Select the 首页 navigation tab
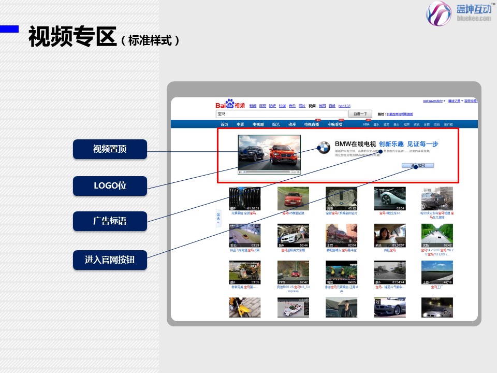This screenshot has width=497, height=373. [x=224, y=124]
